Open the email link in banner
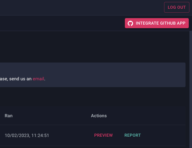 tap(38, 79)
